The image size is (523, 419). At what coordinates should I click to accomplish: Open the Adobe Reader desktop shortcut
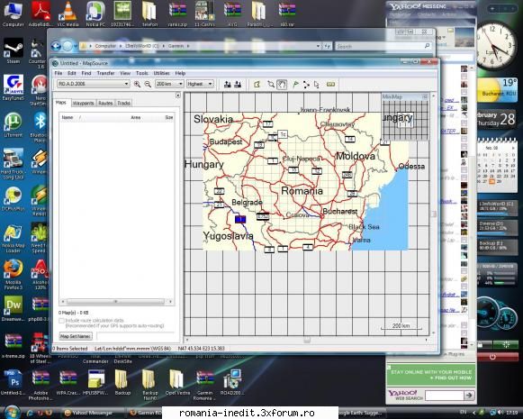(x=41, y=14)
